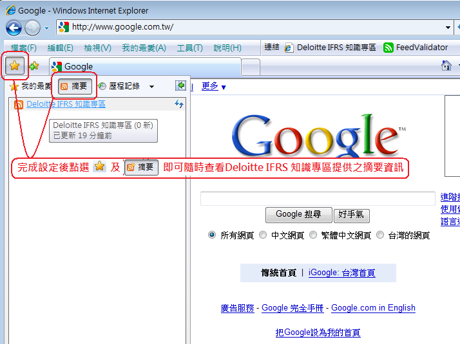This screenshot has width=460, height=344.
Task: Click the Google logo image
Action: 318,136
